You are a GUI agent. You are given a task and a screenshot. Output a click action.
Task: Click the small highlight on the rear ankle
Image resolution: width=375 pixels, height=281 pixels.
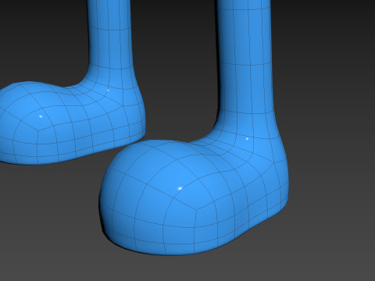pyautogui.click(x=108, y=91)
